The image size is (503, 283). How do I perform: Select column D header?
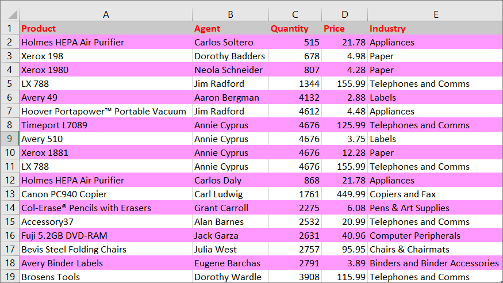(x=344, y=14)
